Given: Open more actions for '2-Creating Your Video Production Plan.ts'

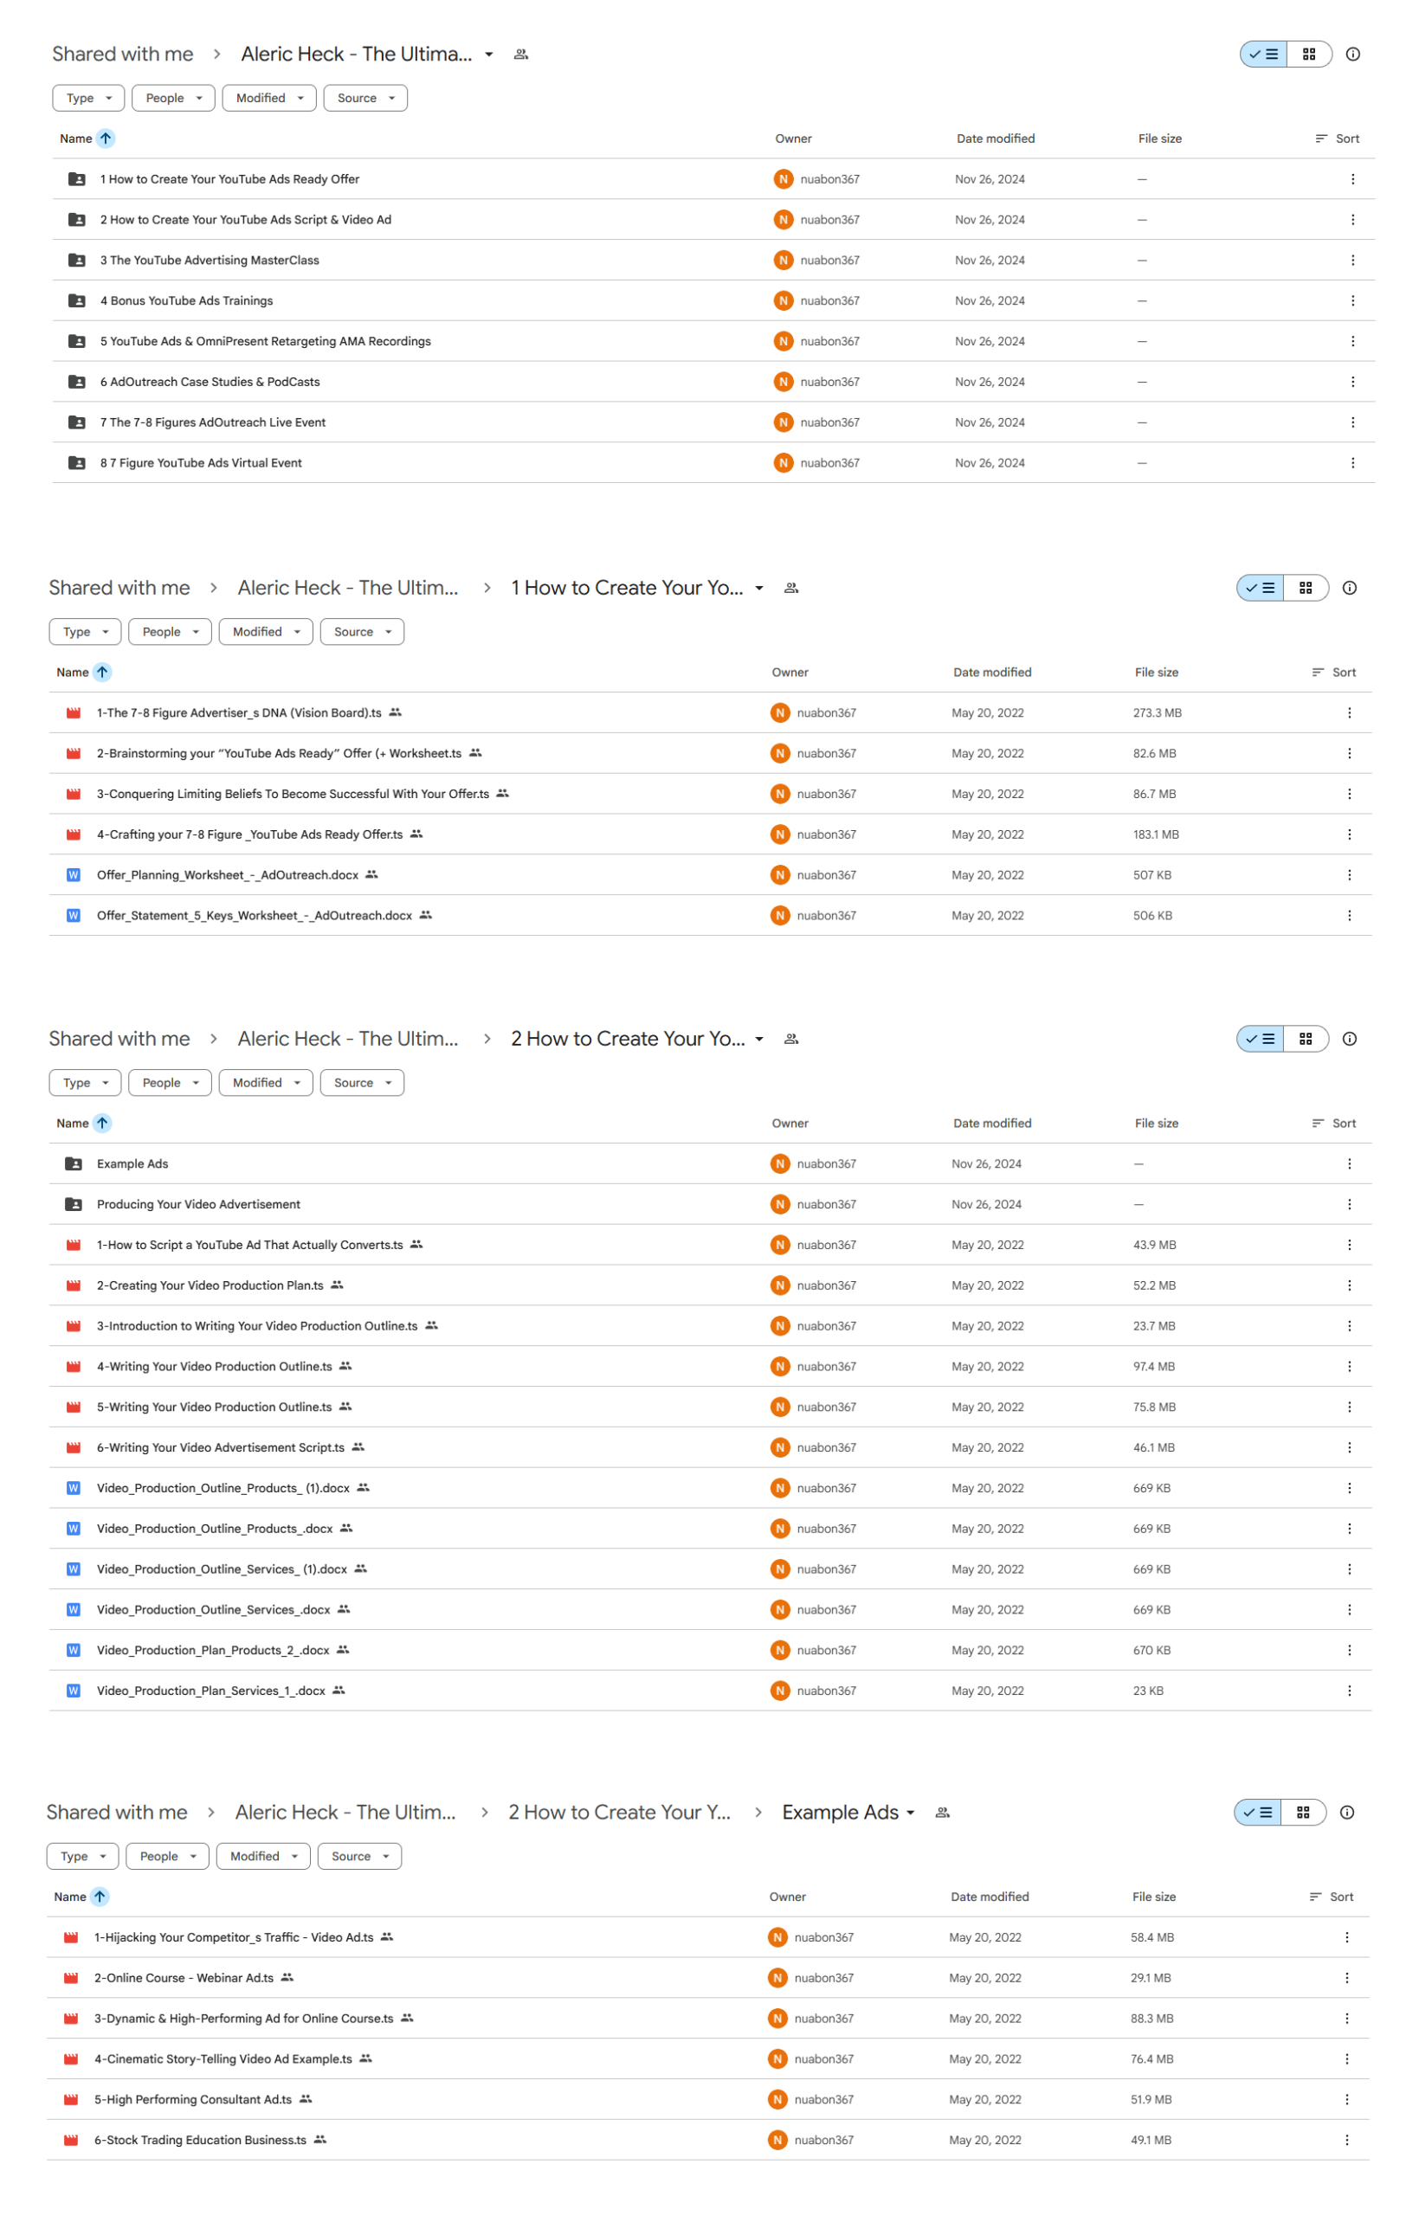Looking at the screenshot, I should point(1349,1285).
